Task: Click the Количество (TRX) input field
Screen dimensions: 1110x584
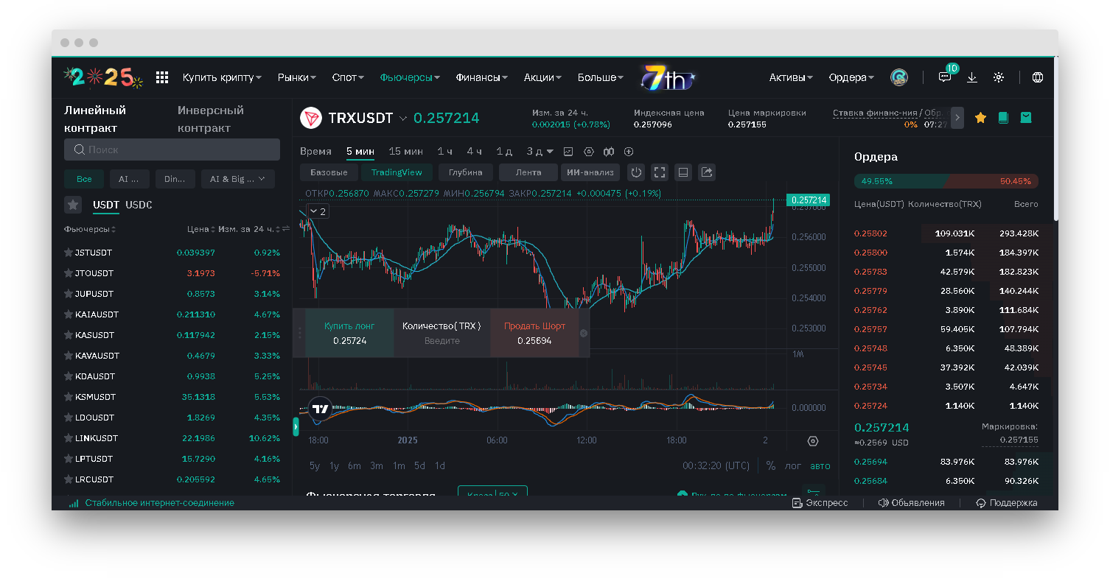Action: [x=441, y=341]
